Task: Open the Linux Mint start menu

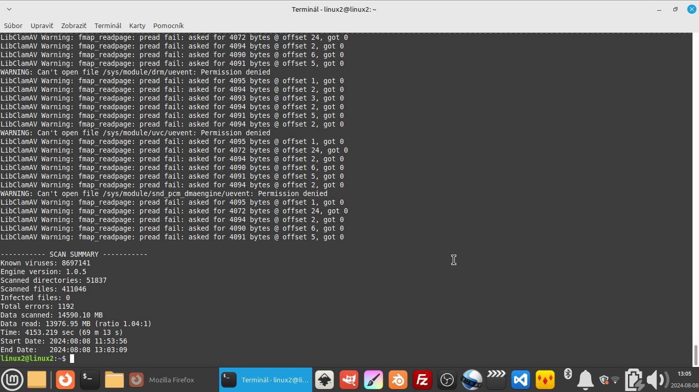Action: [12, 380]
